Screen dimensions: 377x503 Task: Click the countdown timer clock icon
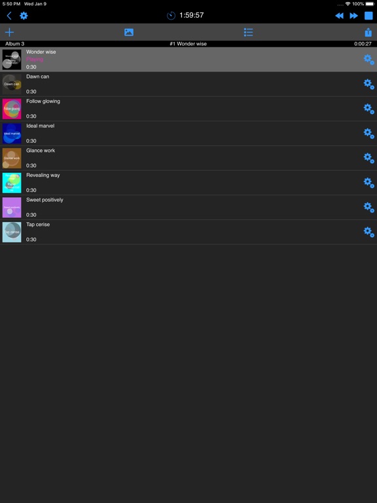[171, 16]
